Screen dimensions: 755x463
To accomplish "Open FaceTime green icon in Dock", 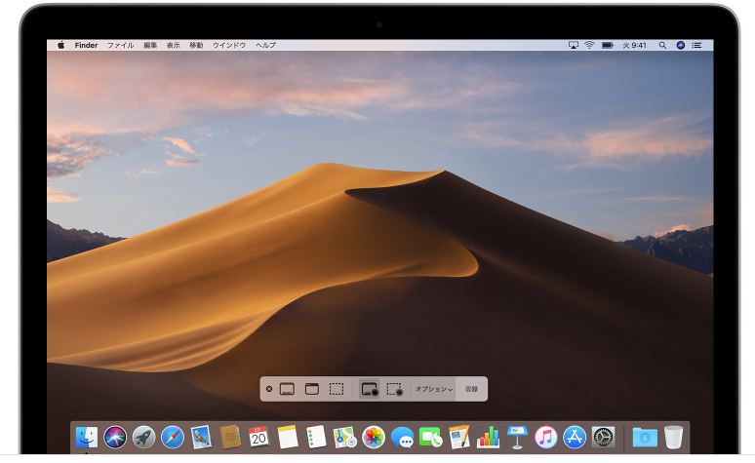I will pyautogui.click(x=431, y=437).
